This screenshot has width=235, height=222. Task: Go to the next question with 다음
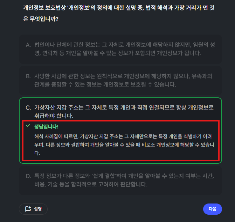[x=212, y=209]
